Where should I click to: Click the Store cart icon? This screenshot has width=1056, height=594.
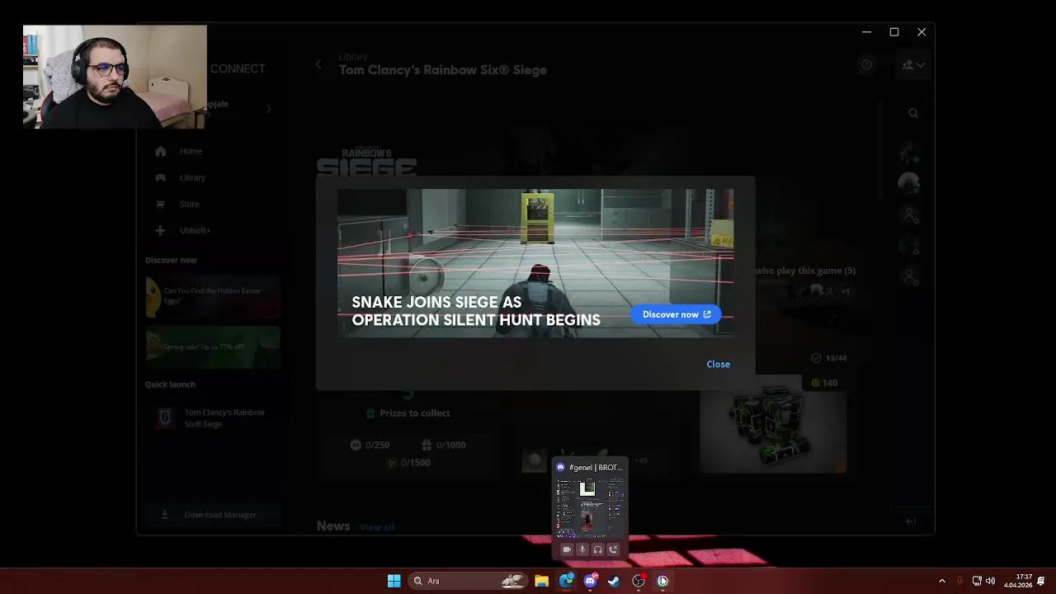tap(161, 204)
